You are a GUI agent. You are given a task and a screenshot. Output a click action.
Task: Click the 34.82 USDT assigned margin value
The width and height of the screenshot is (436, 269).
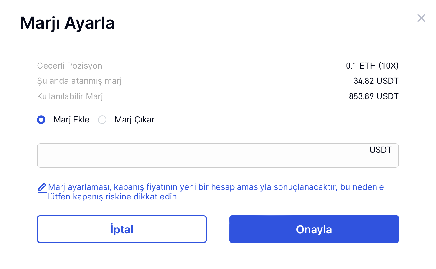tap(376, 81)
